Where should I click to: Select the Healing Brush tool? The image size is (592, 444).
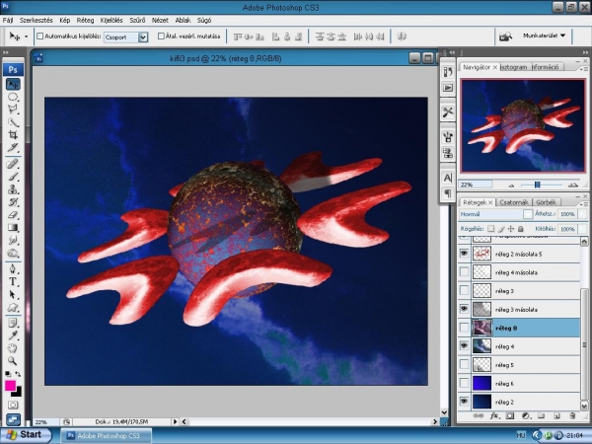(x=13, y=164)
